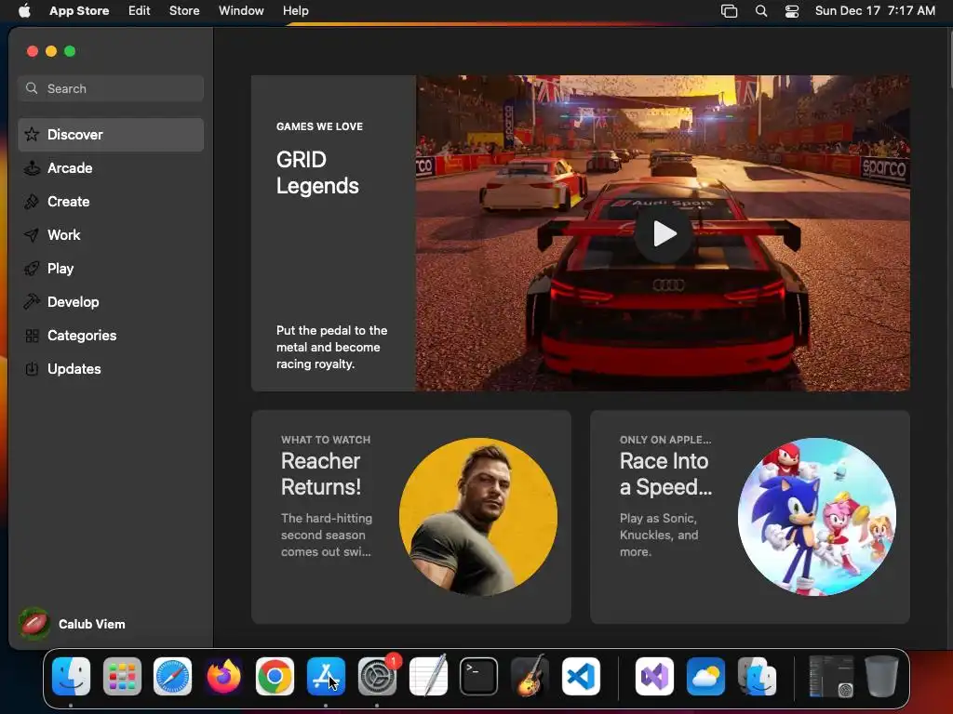Open the Store menu
The width and height of the screenshot is (953, 714).
(x=184, y=11)
